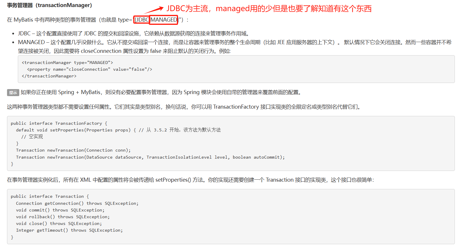Click bullet line starting 'MANAGED – 这个配置'
Screen dimensions: 461x248
tap(235, 42)
